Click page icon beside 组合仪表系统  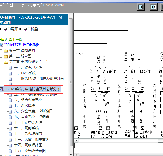(x=10, y=100)
